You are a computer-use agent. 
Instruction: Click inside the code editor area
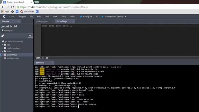coord(120,40)
